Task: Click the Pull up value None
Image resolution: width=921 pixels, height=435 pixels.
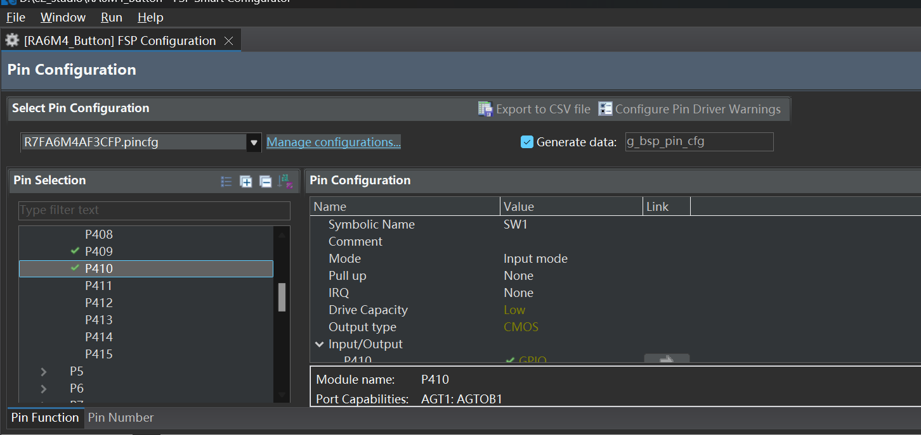Action: pos(518,276)
